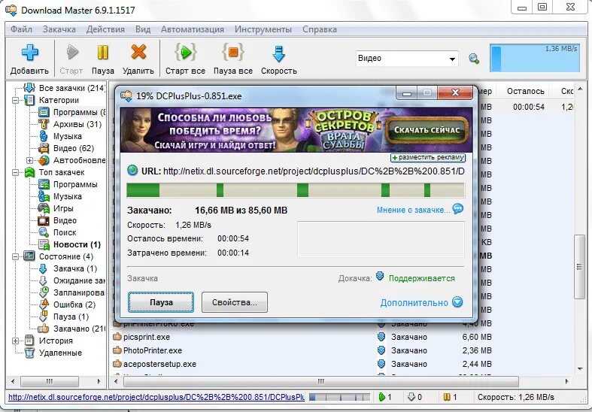Collapse the Состояние (4) tree node
Screen dimensions: 592x412
(x=16, y=256)
